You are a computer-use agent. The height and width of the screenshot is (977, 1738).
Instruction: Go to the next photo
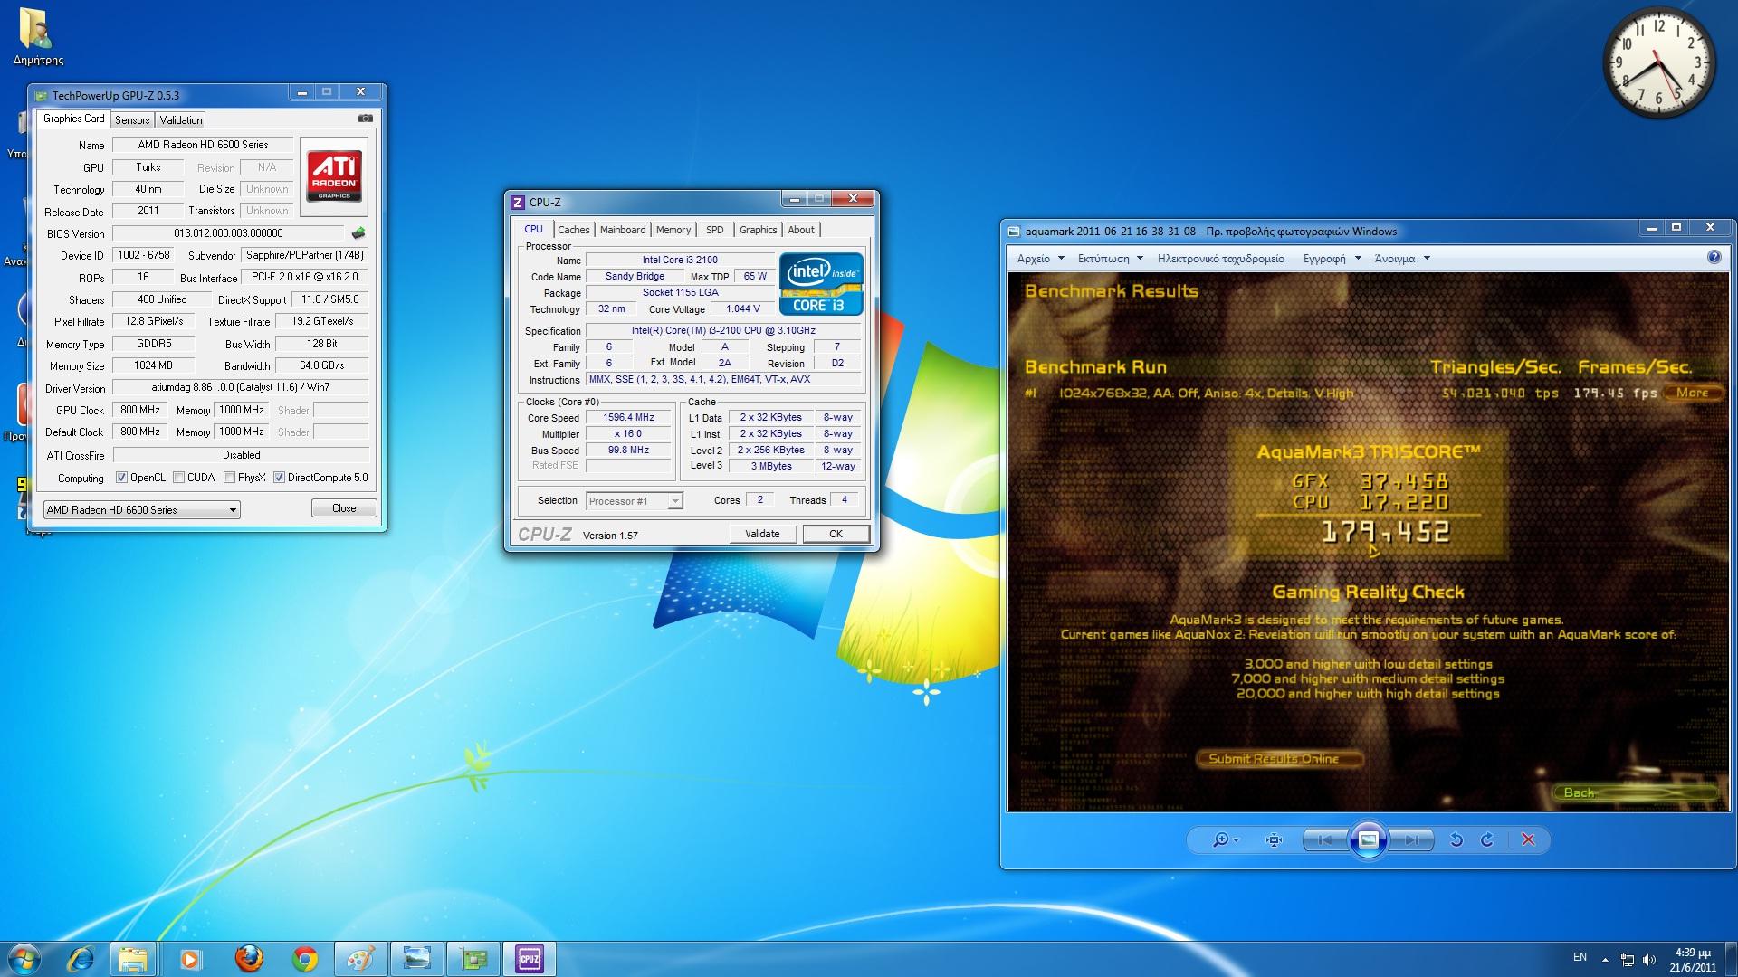click(x=1411, y=839)
